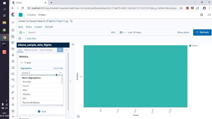212x119 pixels.
Task: Click the blue Apply changes play button
Action: pyautogui.click(x=60, y=50)
